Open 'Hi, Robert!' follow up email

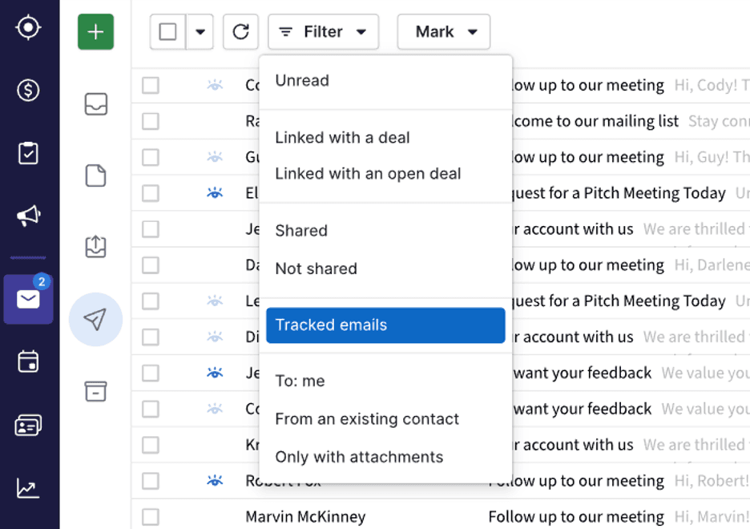point(712,481)
